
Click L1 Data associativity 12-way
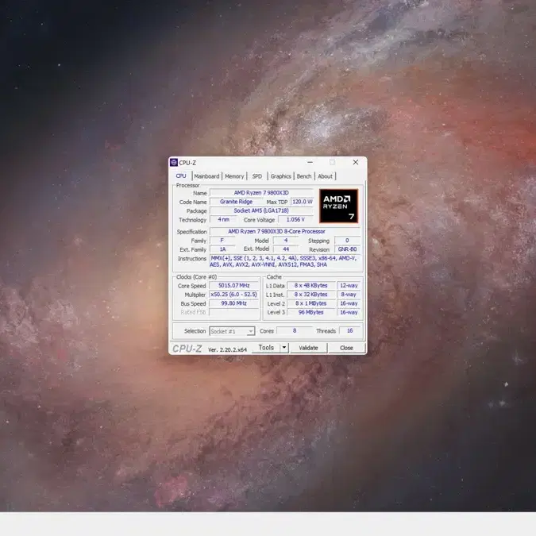(x=349, y=285)
